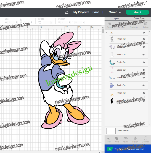The image size is (151, 153).
Task: Hide the orange feet Basic Cut layer
Action: (x=144, y=93)
